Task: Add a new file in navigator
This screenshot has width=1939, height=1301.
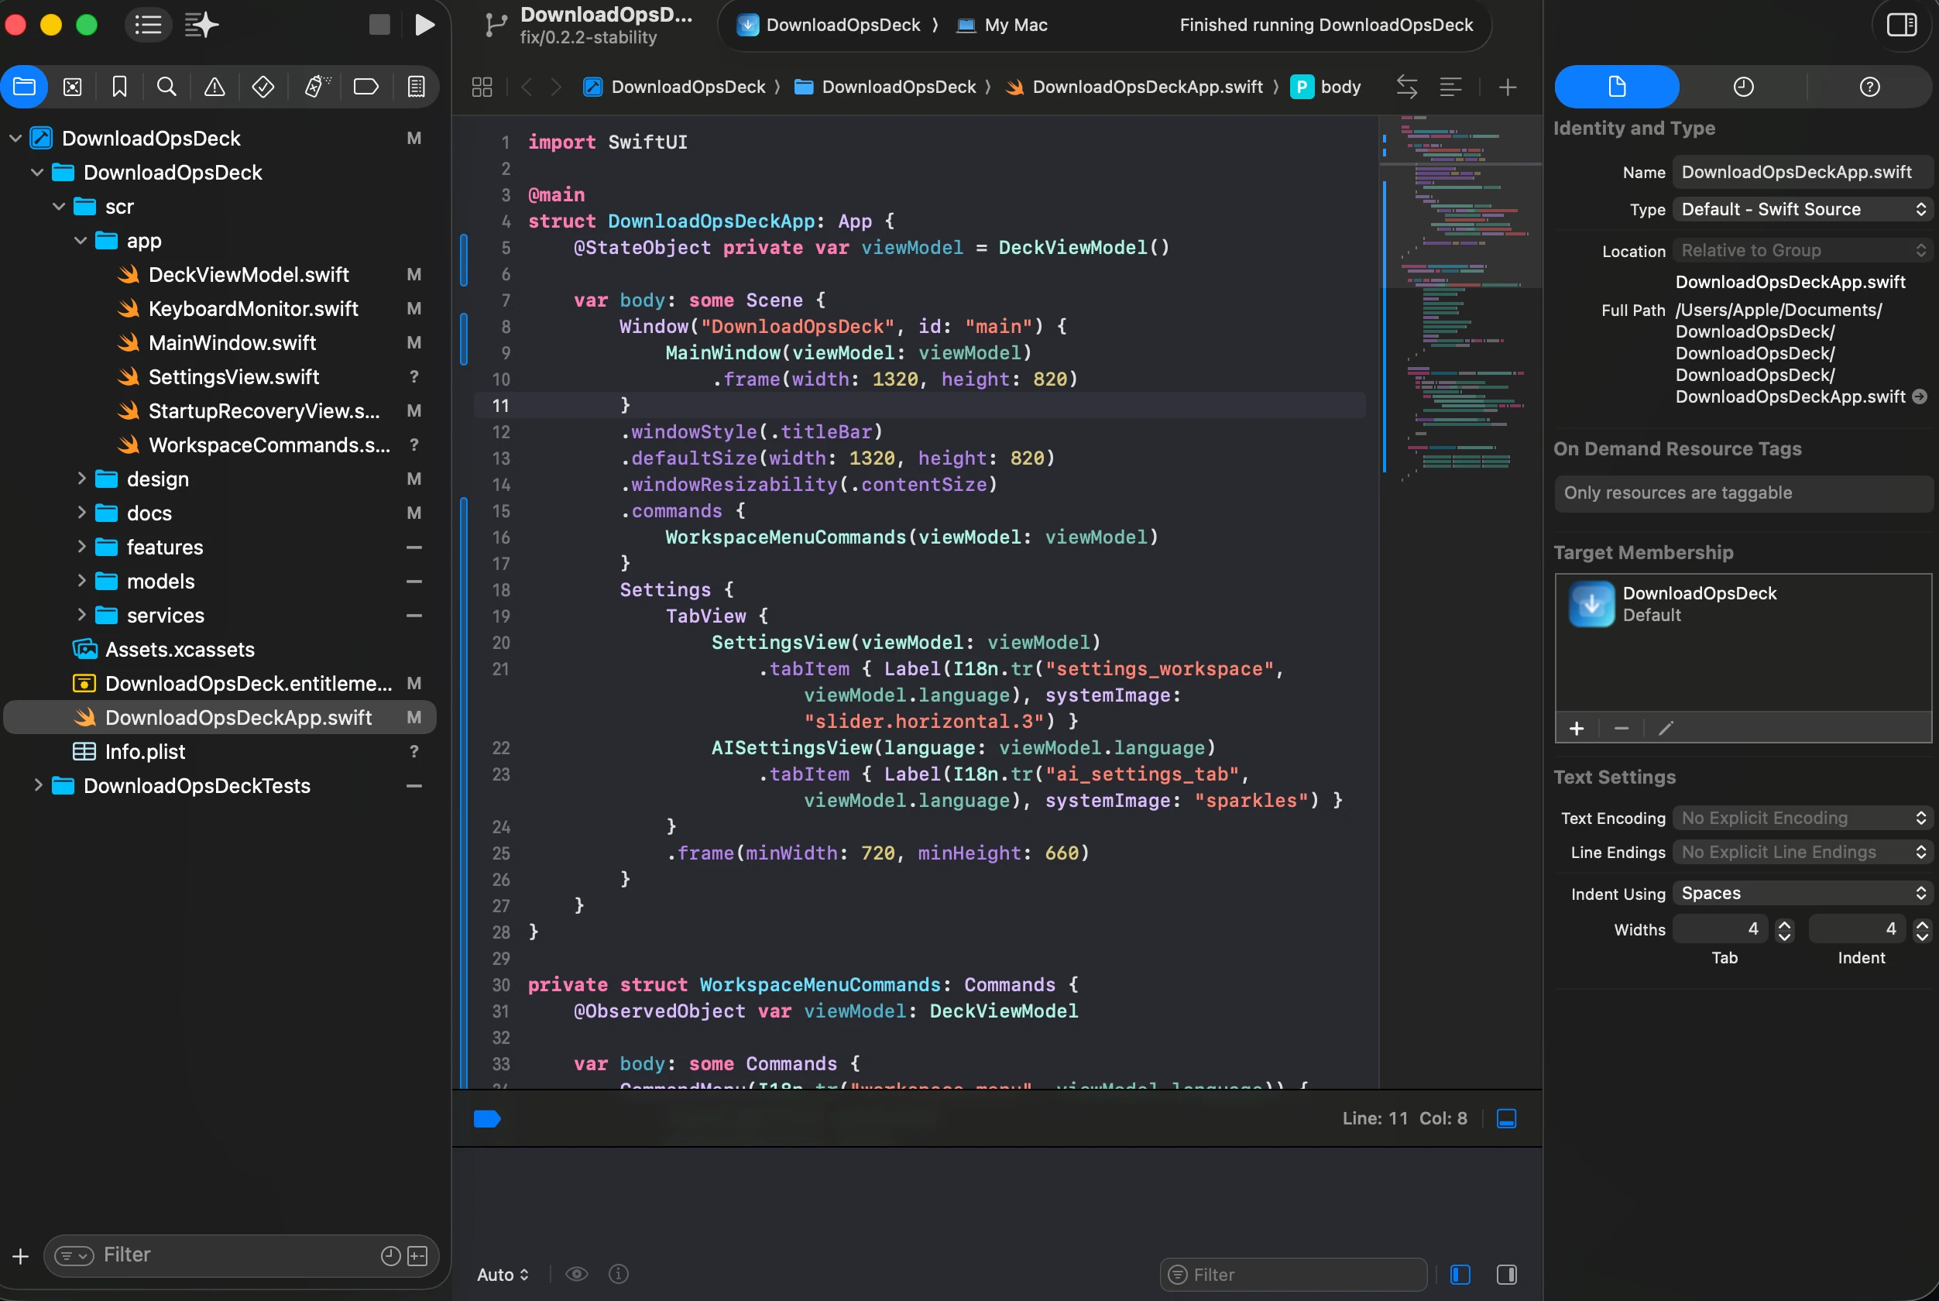Action: click(x=21, y=1256)
